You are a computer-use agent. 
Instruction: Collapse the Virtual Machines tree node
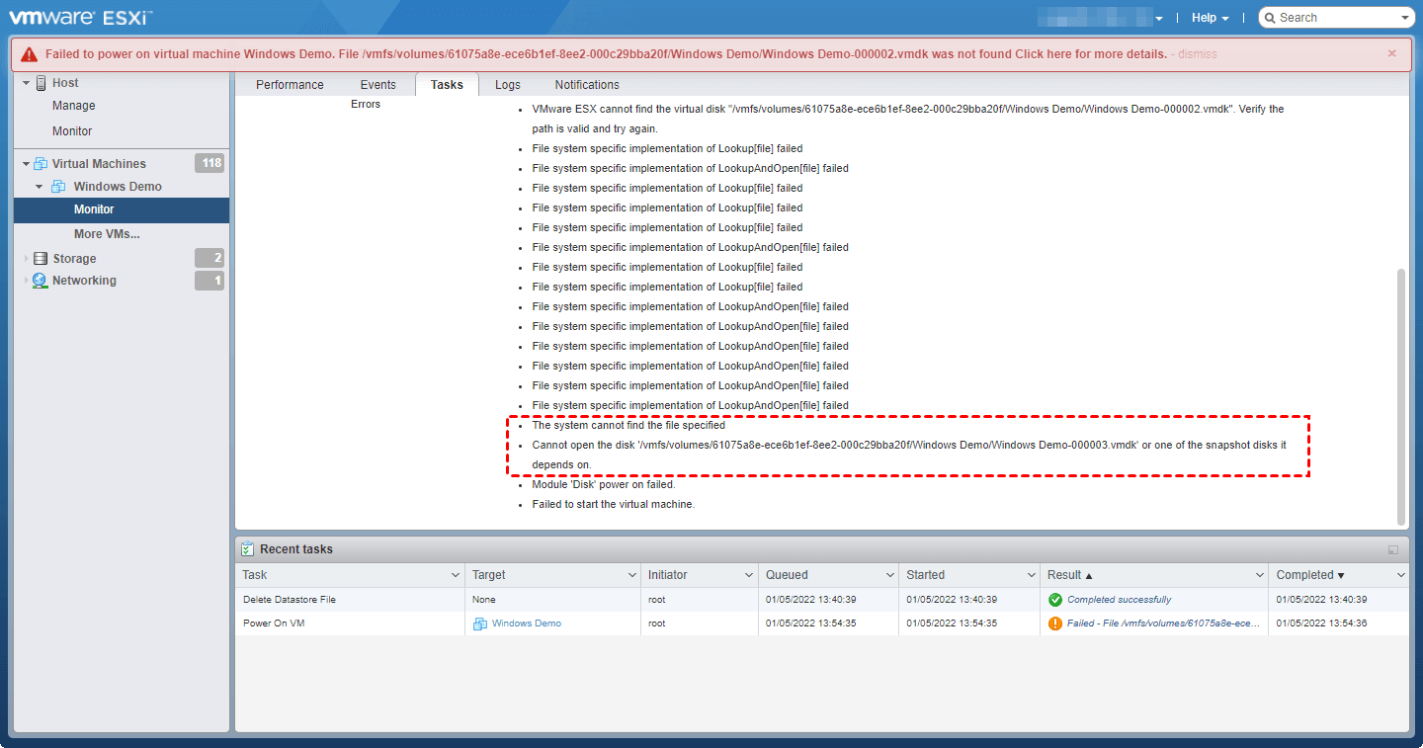point(26,164)
